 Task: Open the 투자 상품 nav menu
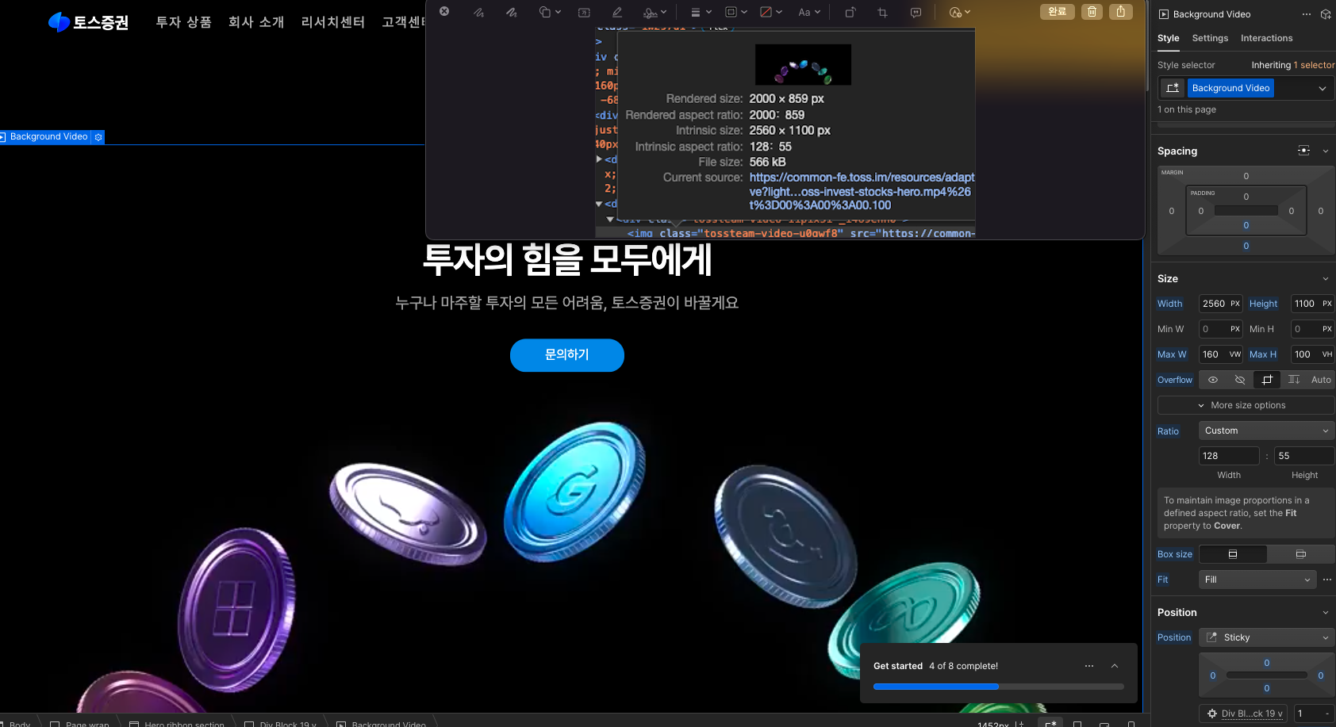pyautogui.click(x=183, y=22)
